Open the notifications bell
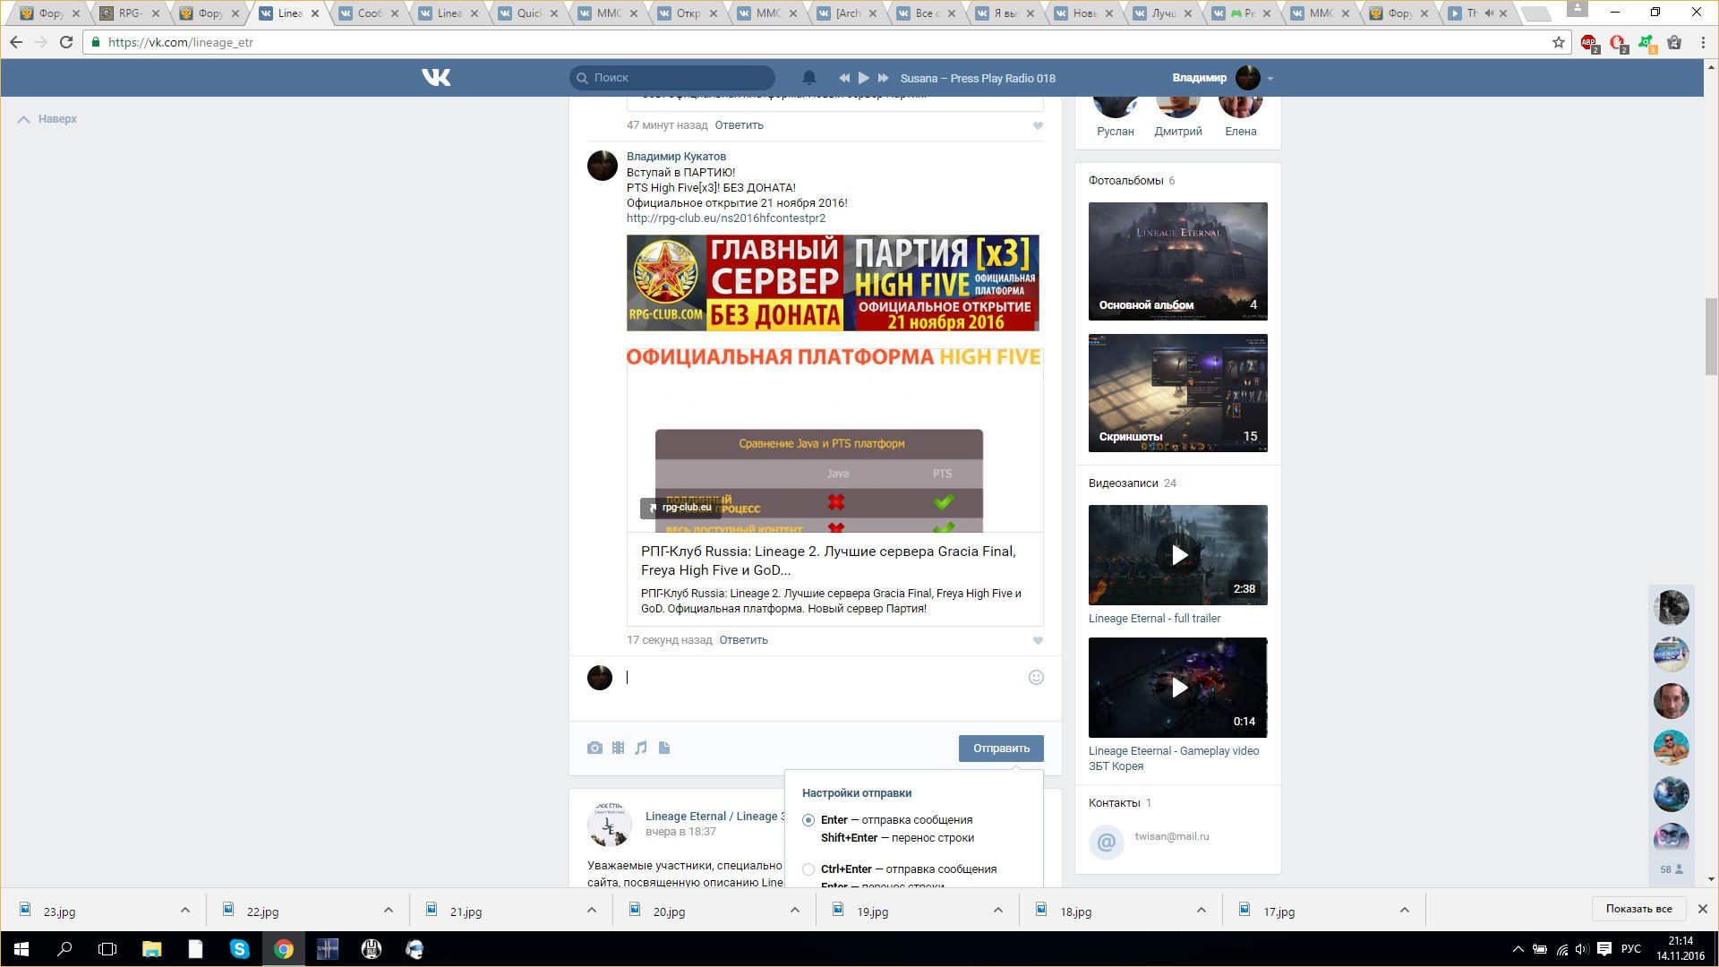This screenshot has width=1719, height=967. pos(808,78)
